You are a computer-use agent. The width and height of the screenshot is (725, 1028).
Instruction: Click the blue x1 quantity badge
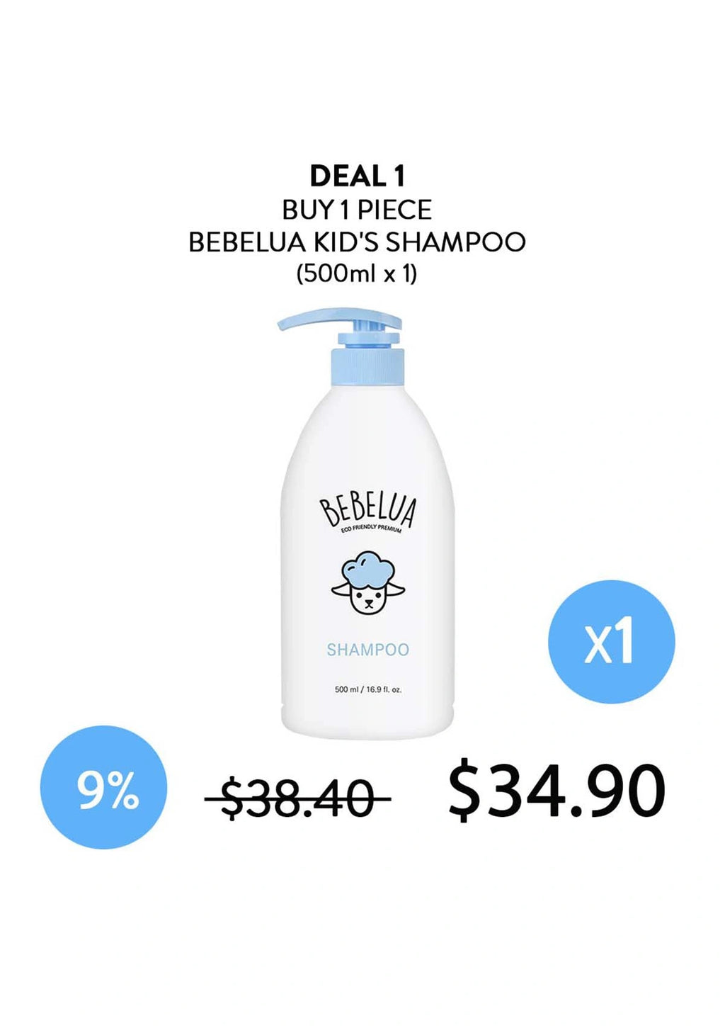[612, 642]
